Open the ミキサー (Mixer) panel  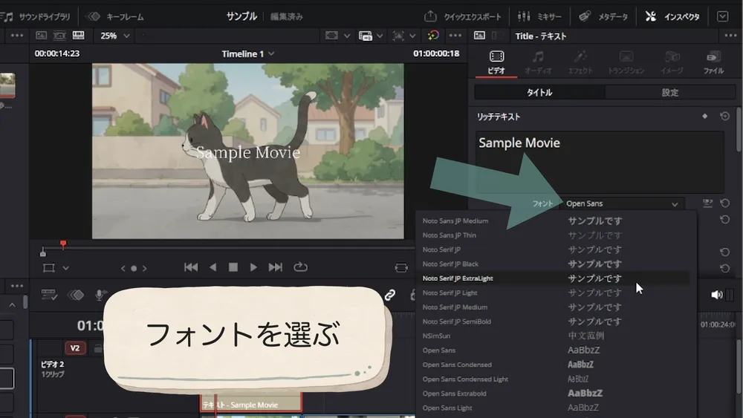coord(539,16)
